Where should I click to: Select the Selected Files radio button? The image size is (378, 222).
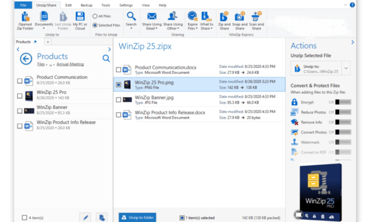[95, 25]
